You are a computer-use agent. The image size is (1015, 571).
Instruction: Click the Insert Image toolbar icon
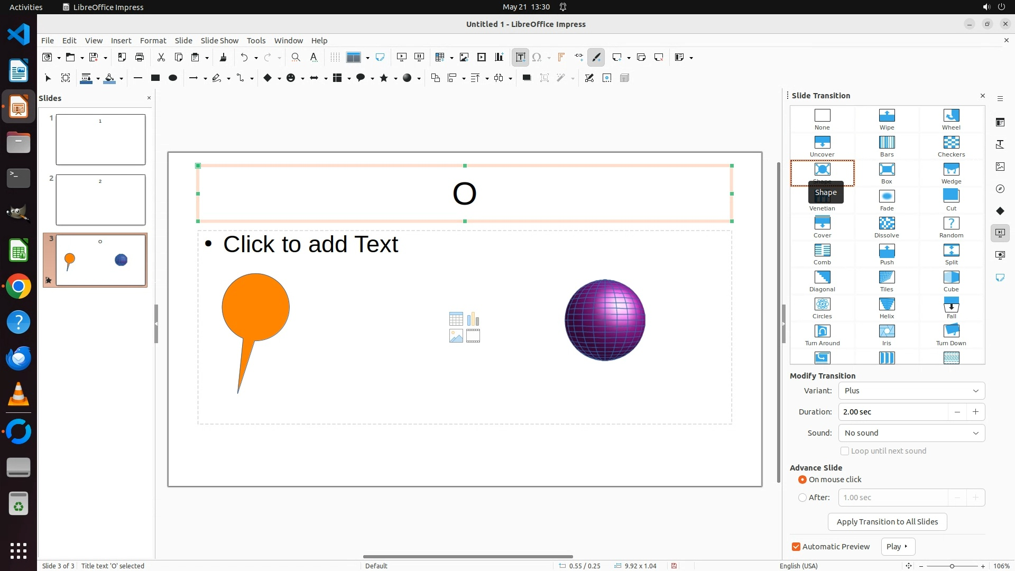[464, 57]
